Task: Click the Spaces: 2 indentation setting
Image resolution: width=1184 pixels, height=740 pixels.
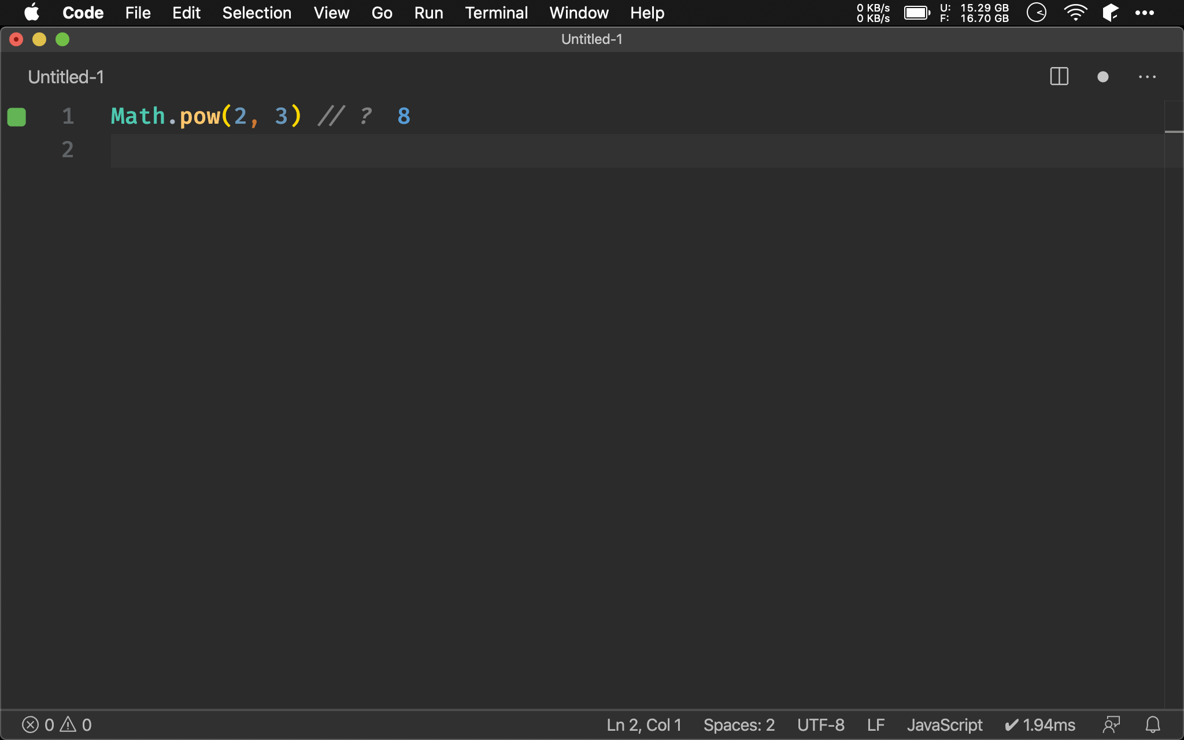Action: [x=738, y=724]
